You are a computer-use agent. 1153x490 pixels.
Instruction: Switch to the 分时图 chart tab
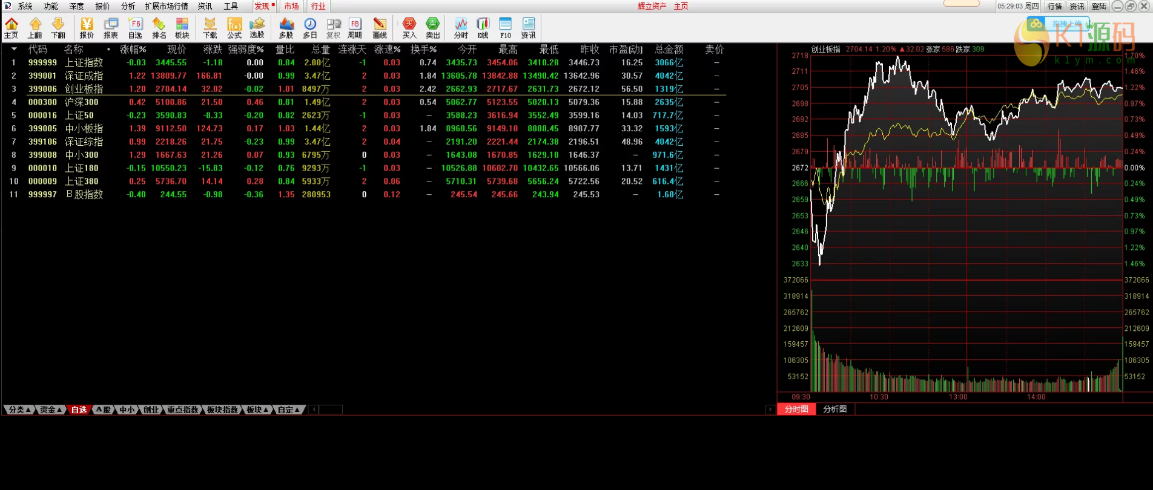pyautogui.click(x=796, y=409)
